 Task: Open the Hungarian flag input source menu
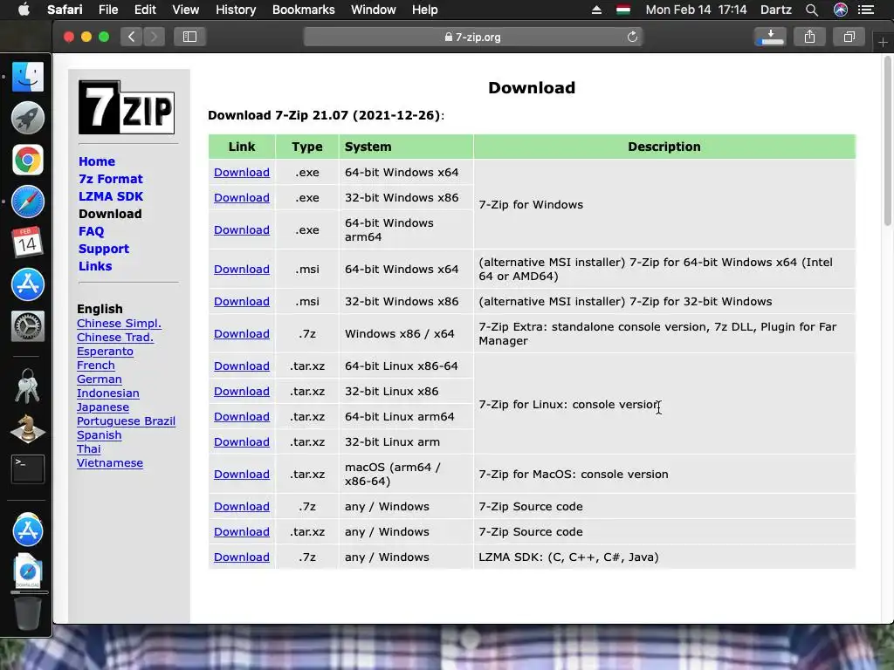click(x=623, y=10)
